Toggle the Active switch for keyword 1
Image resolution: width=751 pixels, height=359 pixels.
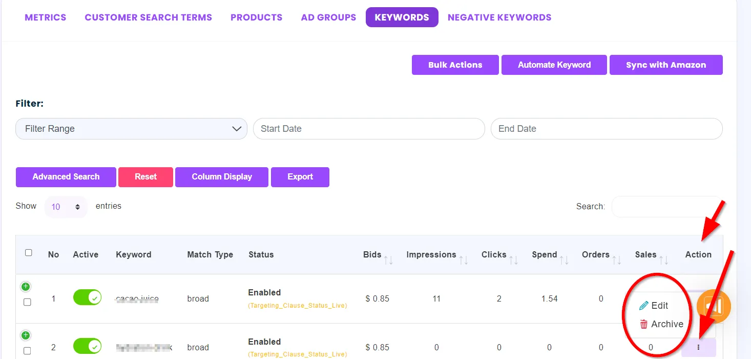click(x=87, y=297)
